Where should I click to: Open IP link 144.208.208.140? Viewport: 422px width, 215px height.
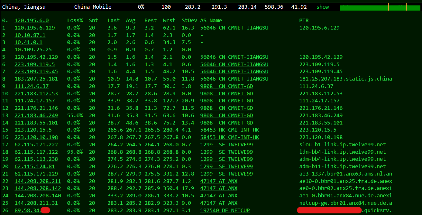(x=38, y=196)
